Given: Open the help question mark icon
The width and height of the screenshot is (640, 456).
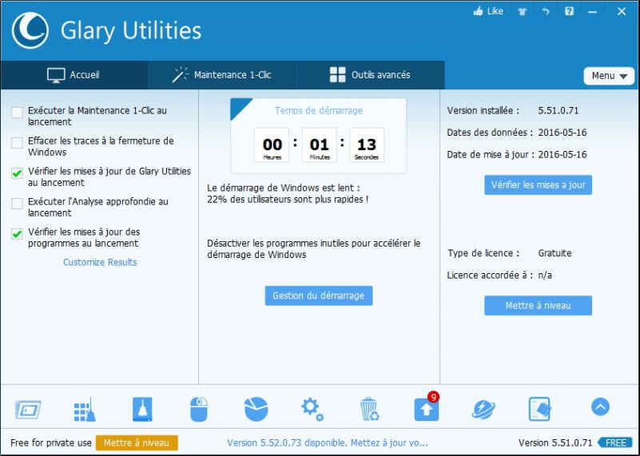Looking at the screenshot, I should tap(569, 11).
